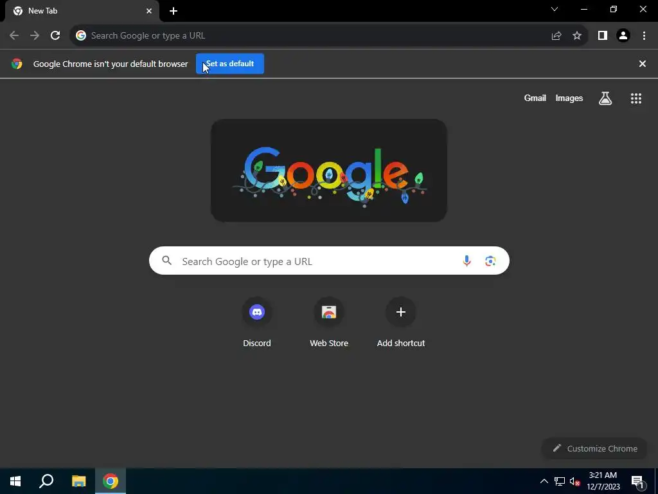658x494 pixels.
Task: Open Chrome three-dot menu
Action: tap(644, 36)
